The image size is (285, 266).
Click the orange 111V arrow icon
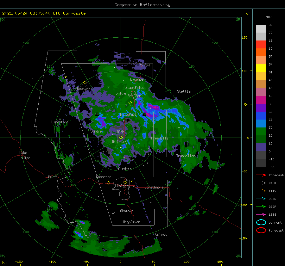pos(261,191)
